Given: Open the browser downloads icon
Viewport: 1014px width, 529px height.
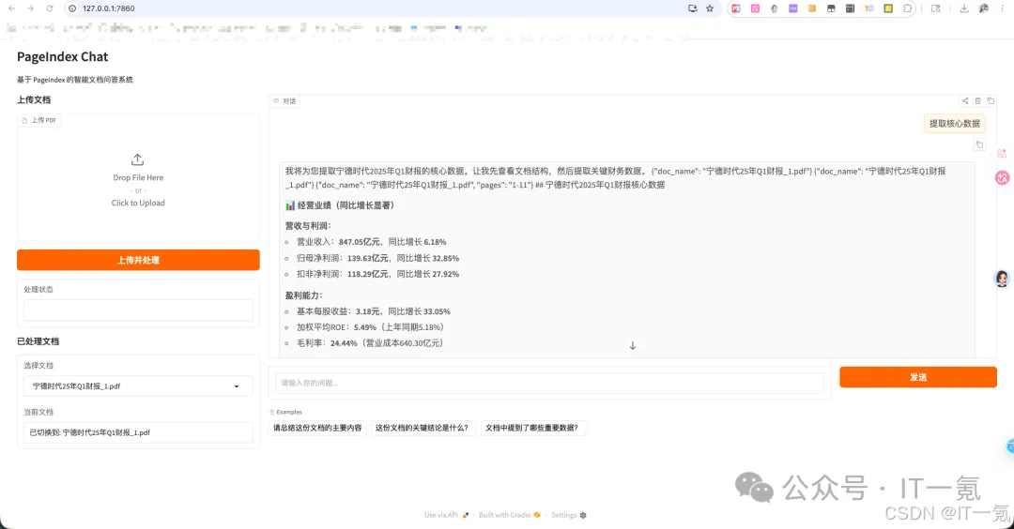Looking at the screenshot, I should coord(964,8).
